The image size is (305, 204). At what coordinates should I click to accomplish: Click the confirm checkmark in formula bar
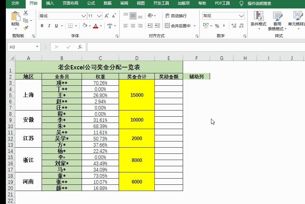coord(68,47)
